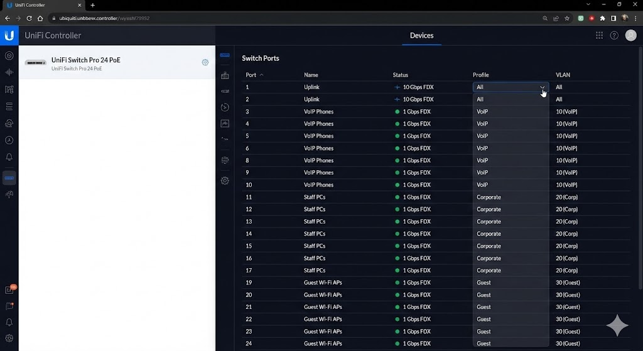Open the device panel settings gear icon
This screenshot has height=351, width=643.
[225, 181]
